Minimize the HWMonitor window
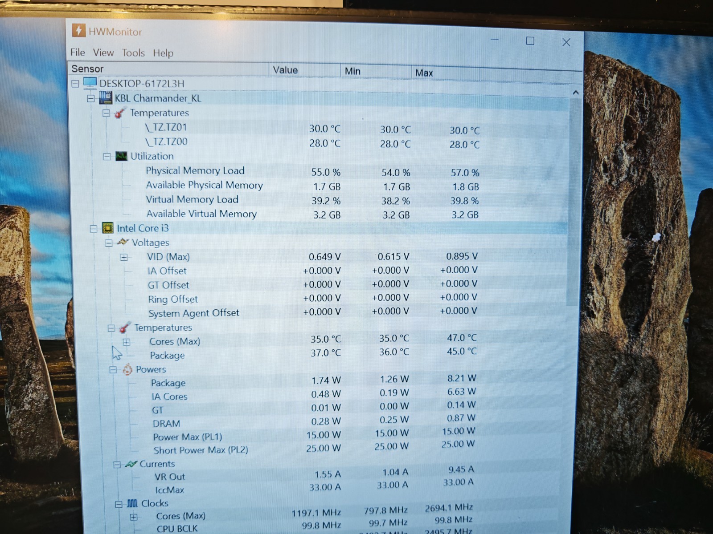 (x=495, y=40)
